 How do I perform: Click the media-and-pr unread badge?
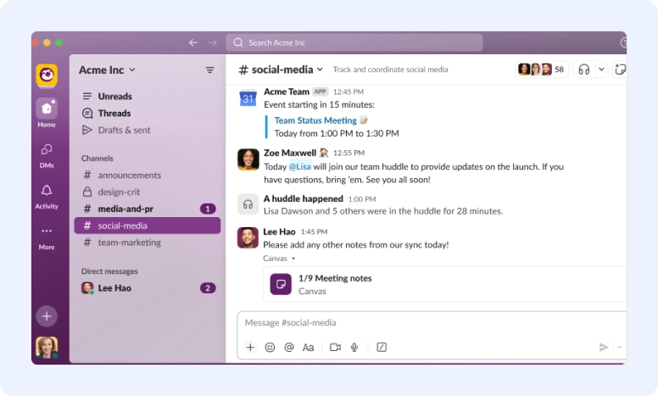pyautogui.click(x=208, y=209)
